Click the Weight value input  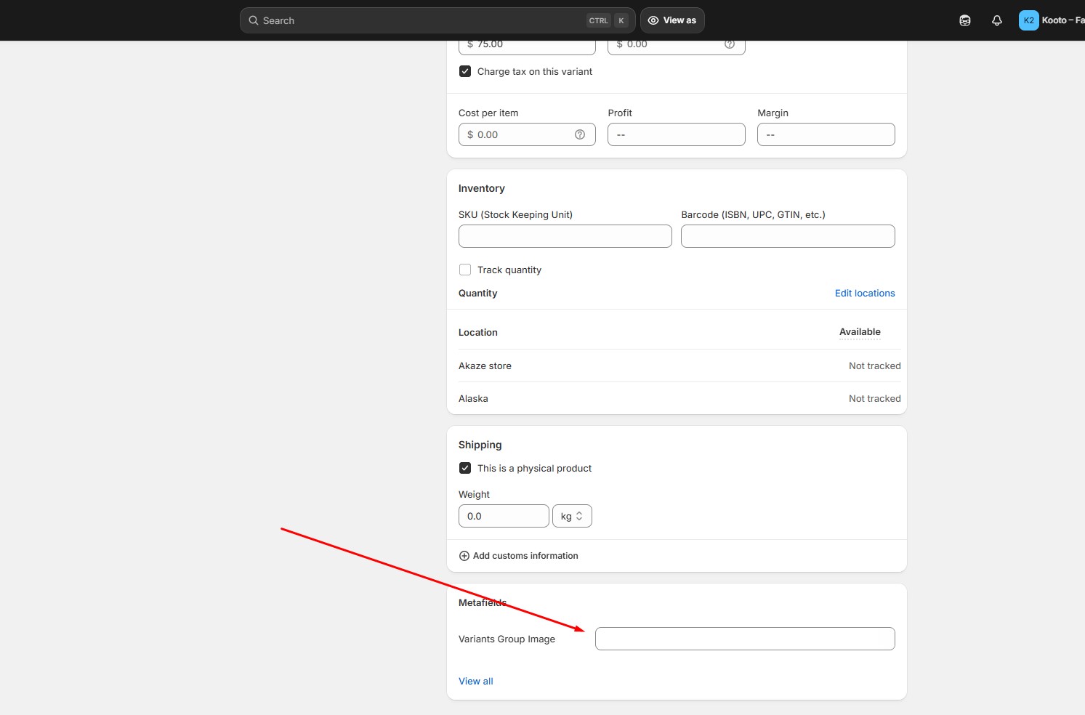click(x=503, y=516)
